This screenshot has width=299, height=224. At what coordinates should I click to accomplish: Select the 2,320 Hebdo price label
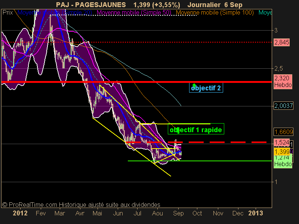283,81
